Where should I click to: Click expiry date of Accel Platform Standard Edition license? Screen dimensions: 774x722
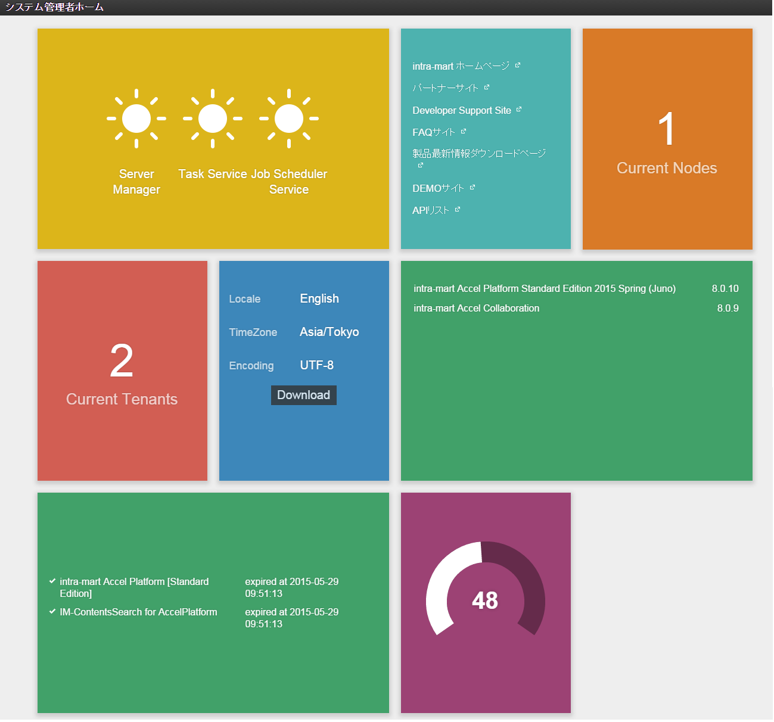point(292,587)
